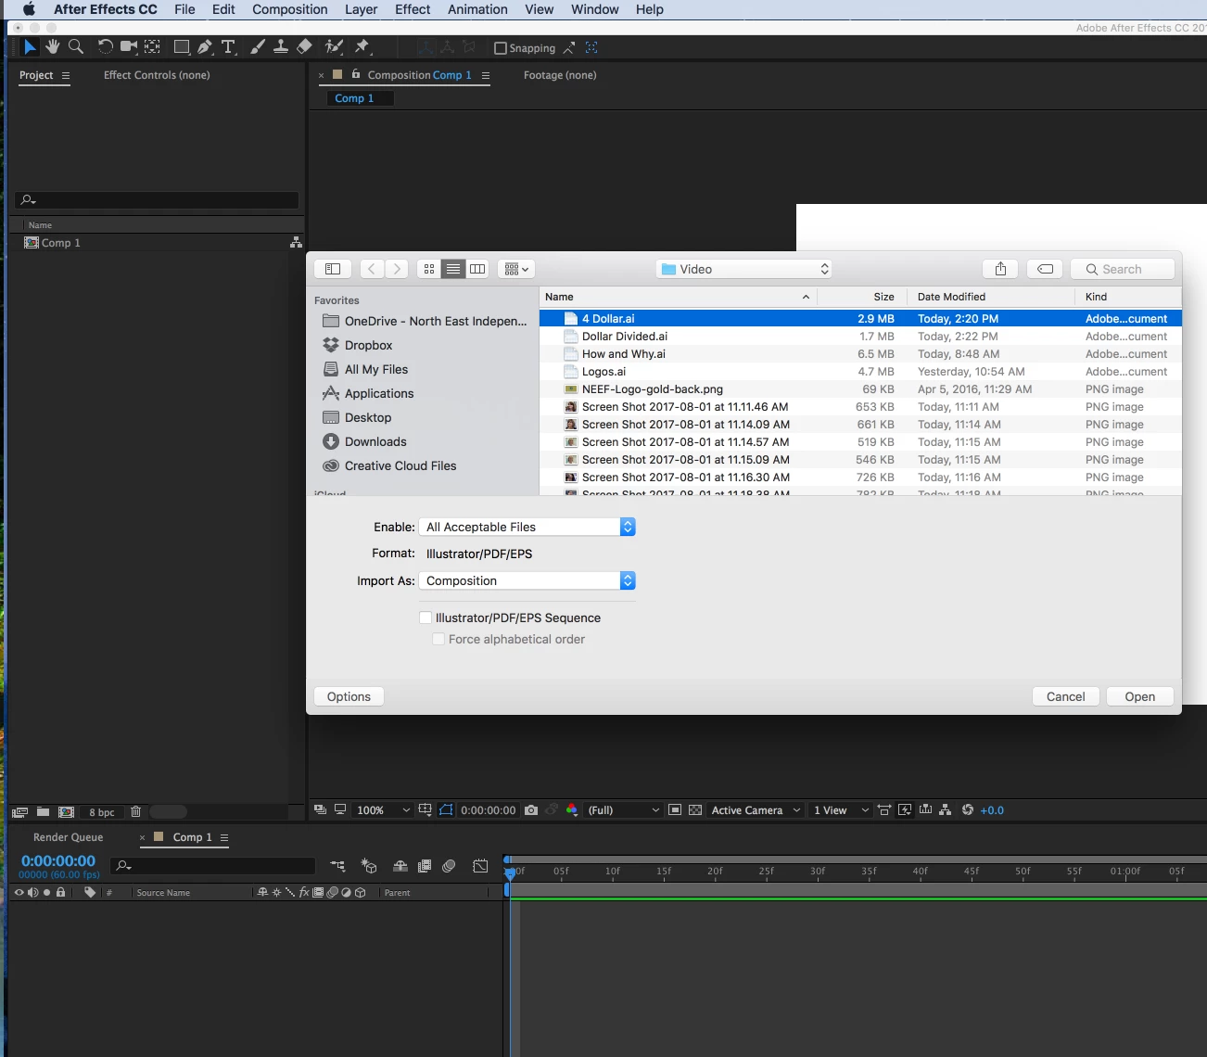Open the Apple menu
The height and width of the screenshot is (1057, 1207).
29,9
